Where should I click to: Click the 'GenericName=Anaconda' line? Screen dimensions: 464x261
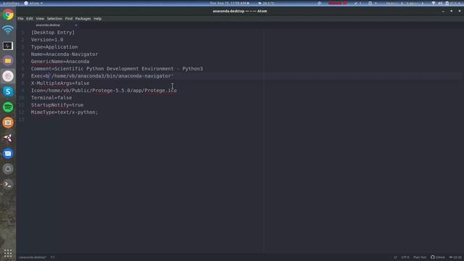(x=60, y=62)
